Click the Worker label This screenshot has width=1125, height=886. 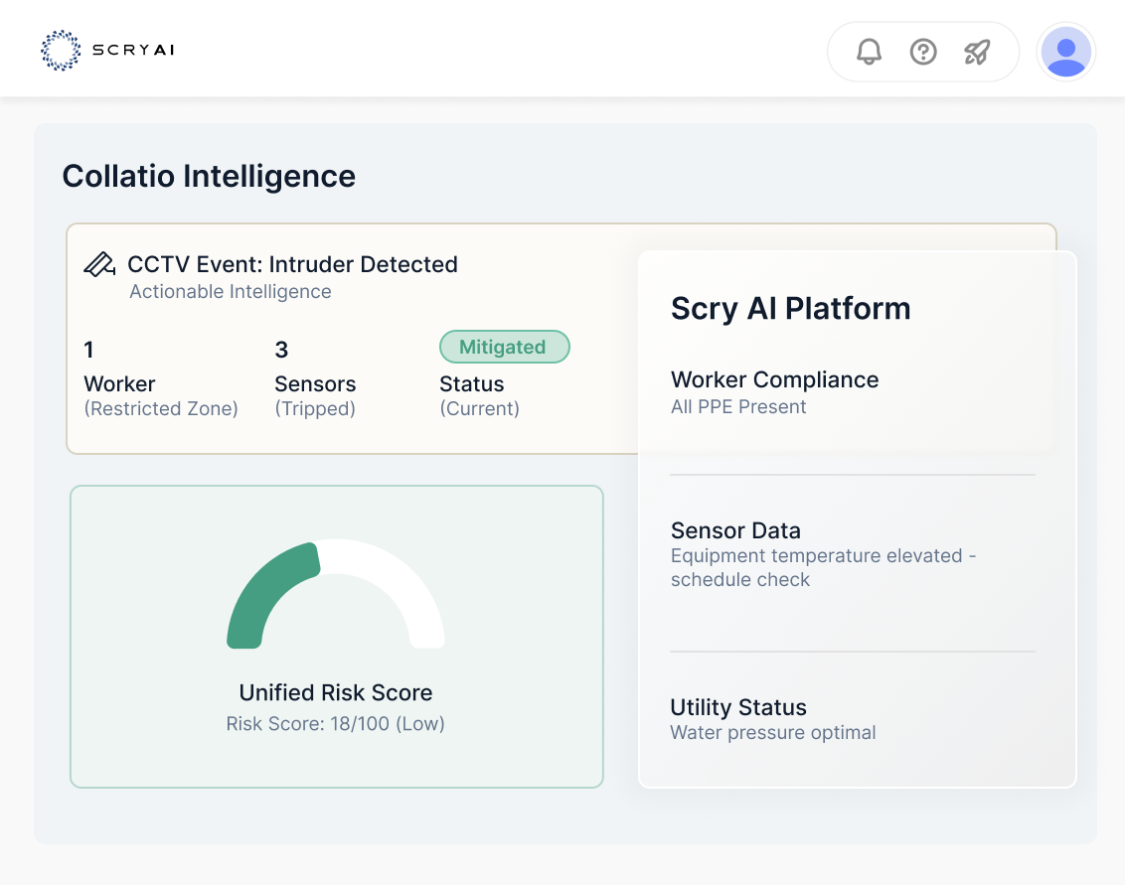[120, 384]
